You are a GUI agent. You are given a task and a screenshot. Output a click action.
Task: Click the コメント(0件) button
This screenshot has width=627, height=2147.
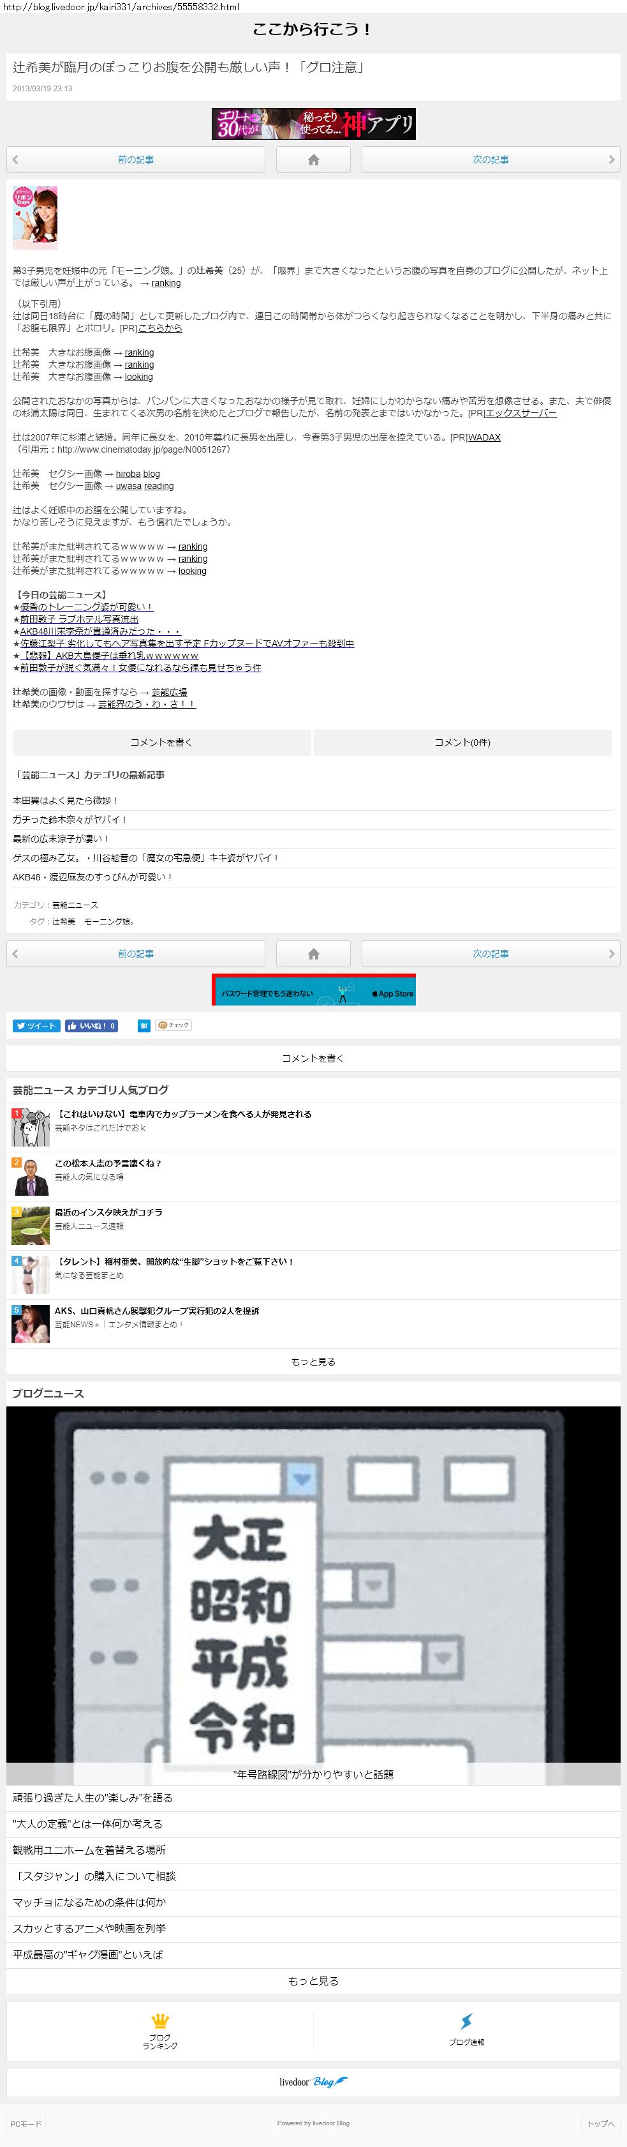tap(462, 742)
